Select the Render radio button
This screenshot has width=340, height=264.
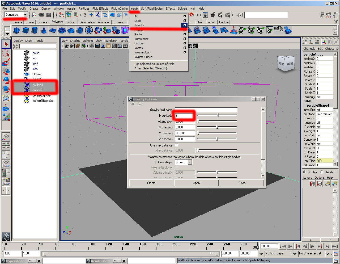pos(322,172)
